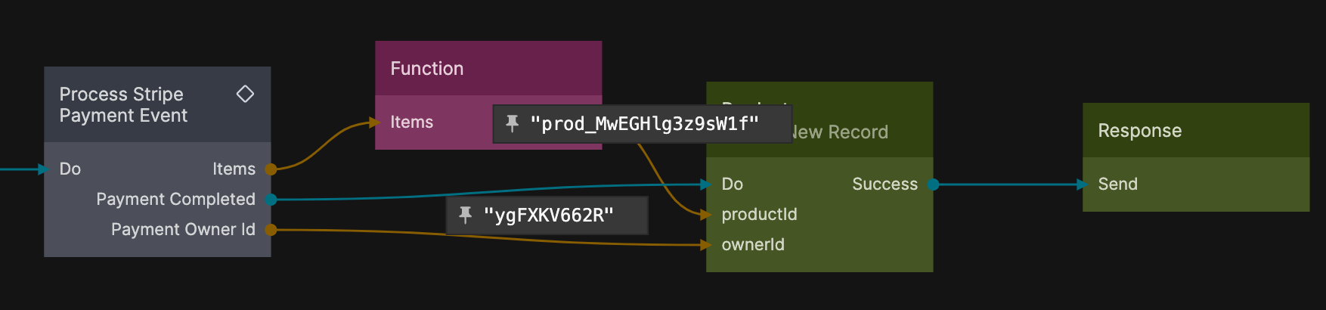Pin the "prod_MwEGHlg3z9sW1f" value tooltip

(x=512, y=123)
